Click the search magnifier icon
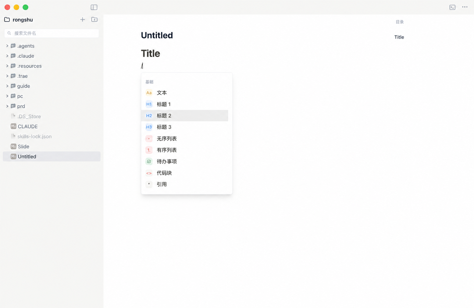Image resolution: width=474 pixels, height=308 pixels. click(x=9, y=33)
